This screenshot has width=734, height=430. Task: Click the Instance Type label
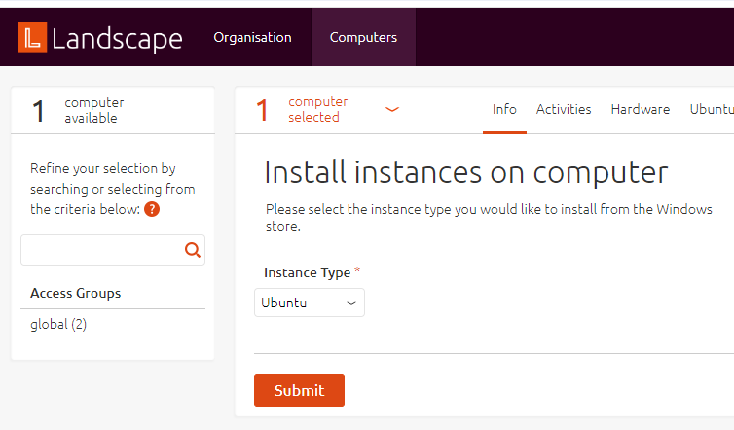[307, 272]
